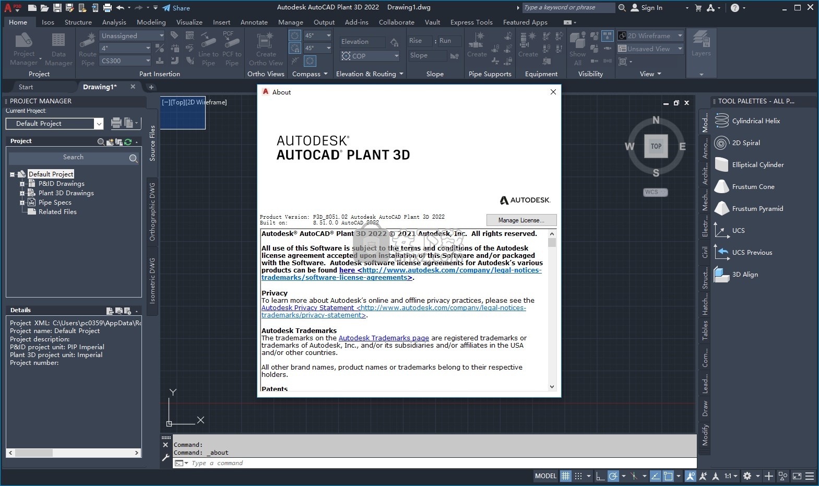
Task: Click the Create pipe support button
Action: point(477,45)
